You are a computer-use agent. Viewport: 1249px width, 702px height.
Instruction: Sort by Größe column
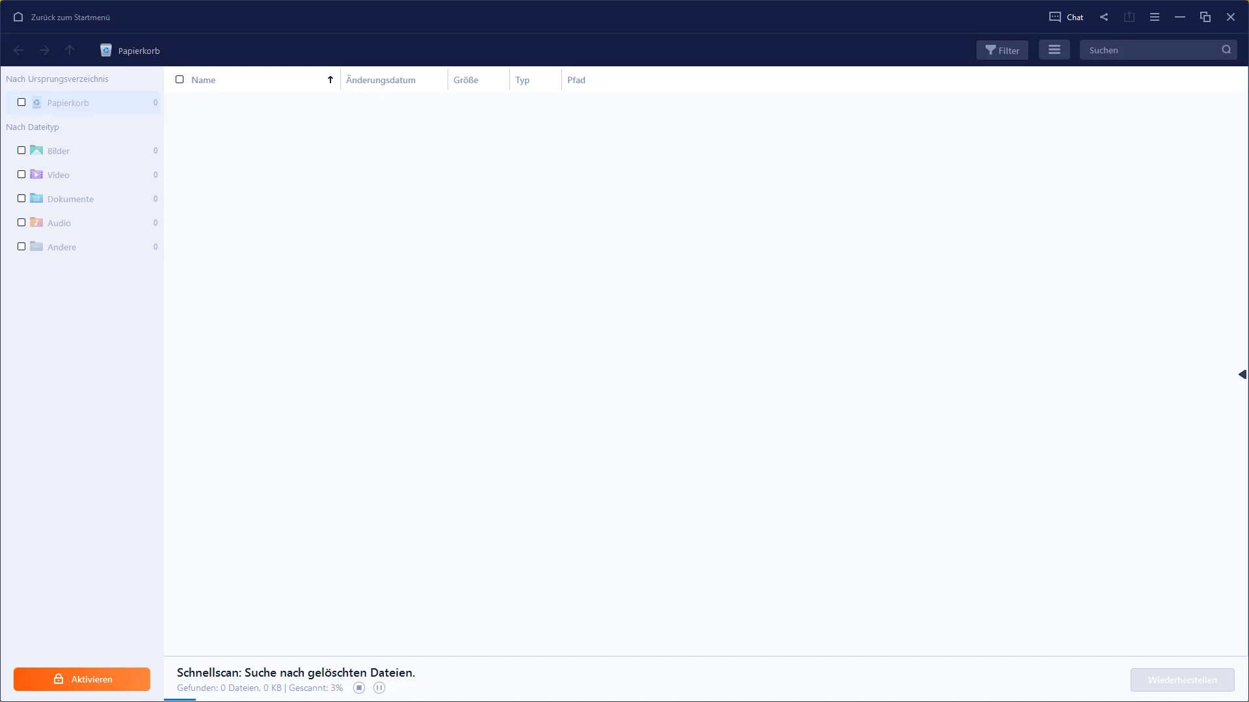[466, 80]
